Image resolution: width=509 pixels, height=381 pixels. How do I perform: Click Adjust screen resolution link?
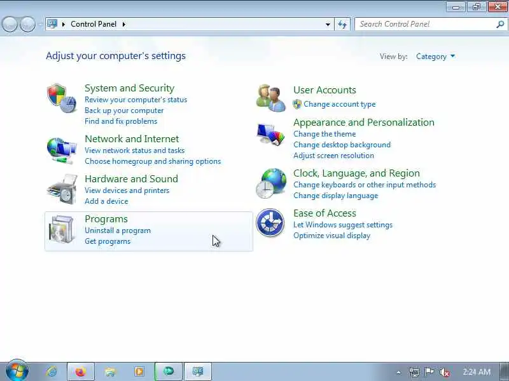point(333,156)
